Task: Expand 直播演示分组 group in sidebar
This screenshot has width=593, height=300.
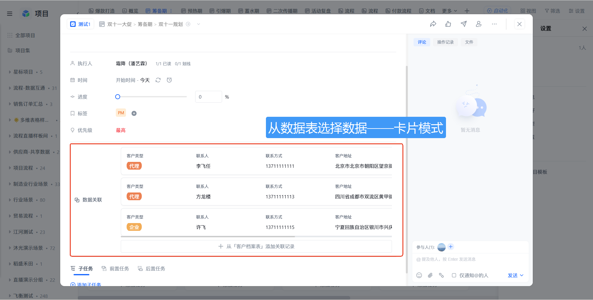Action: click(x=10, y=280)
